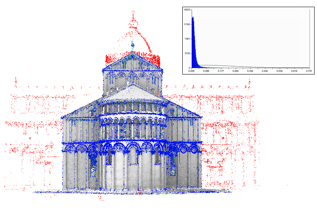Viewport: 317px width, 212px height.
Task: Click the '0.707' maximum x-axis label
Action: coord(309,71)
